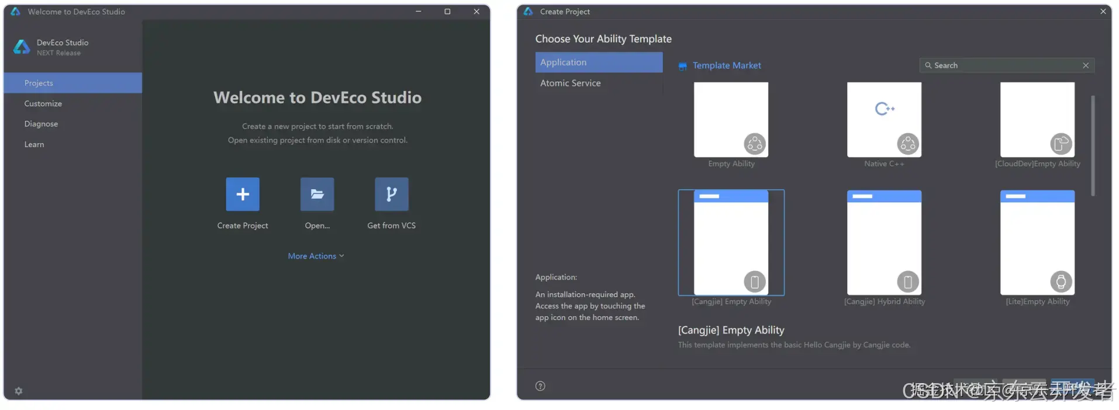The image size is (1119, 410).
Task: Select the Atomic Service category
Action: click(599, 83)
